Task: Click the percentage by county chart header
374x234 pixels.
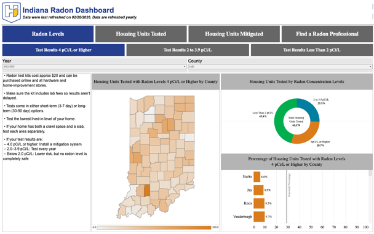Action: 296,162
